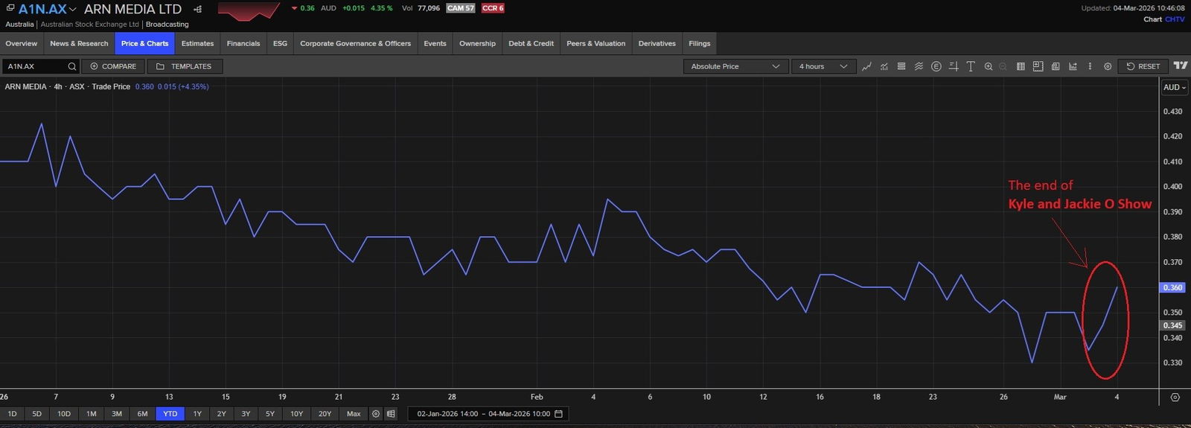
Task: Click the stacked horizontal bars toolbar icon
Action: pyautogui.click(x=901, y=66)
